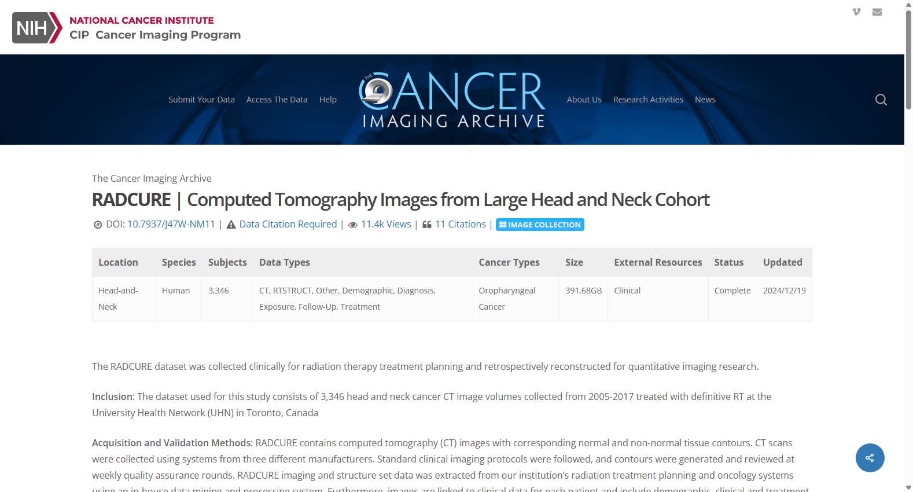
Task: Open Submit Your Data menu
Action: tap(201, 100)
